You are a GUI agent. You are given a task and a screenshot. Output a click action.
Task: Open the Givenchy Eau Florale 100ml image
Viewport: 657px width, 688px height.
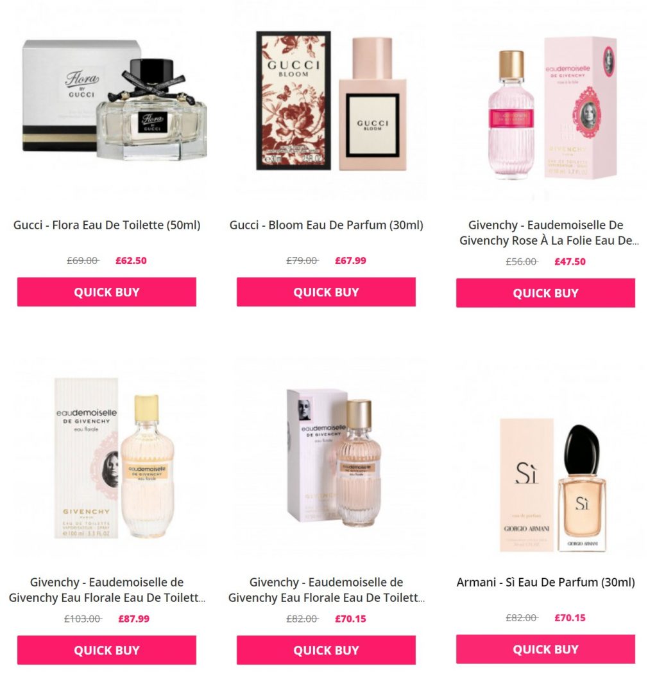coord(114,457)
